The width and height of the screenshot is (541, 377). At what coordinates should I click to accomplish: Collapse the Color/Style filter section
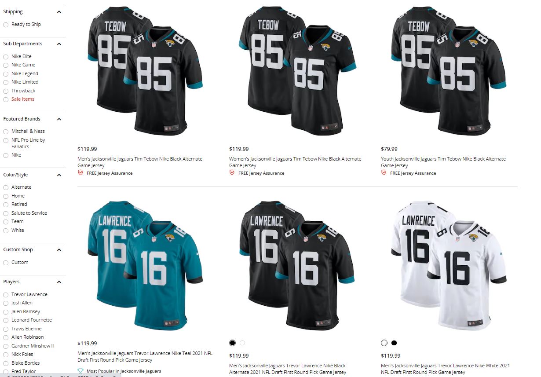[x=59, y=175]
